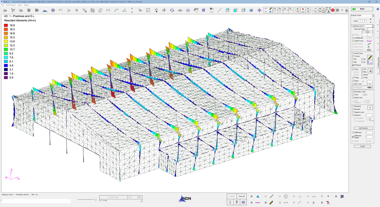Click the command input field at bottom left
The image size is (380, 207).
click(x=36, y=201)
